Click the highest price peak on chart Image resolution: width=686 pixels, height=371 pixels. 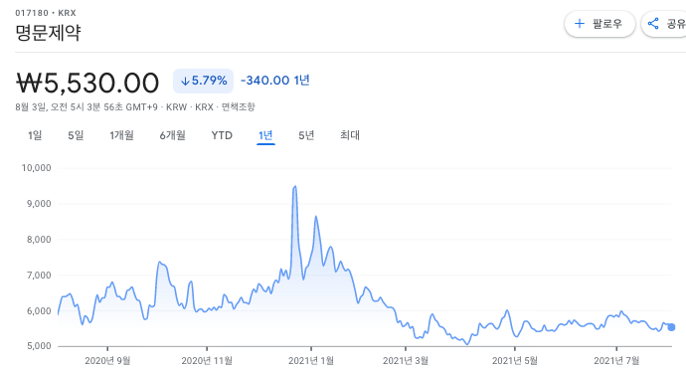click(295, 187)
